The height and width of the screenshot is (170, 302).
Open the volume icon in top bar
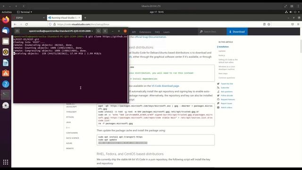[x=291, y=12]
